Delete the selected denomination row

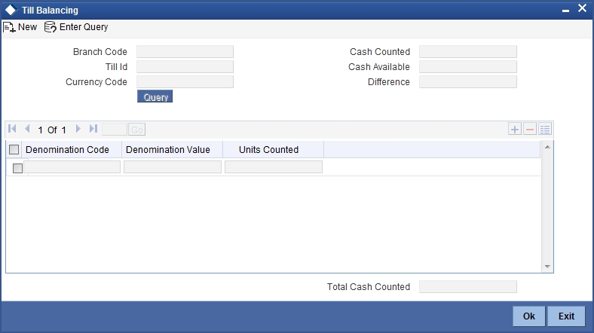(x=530, y=130)
